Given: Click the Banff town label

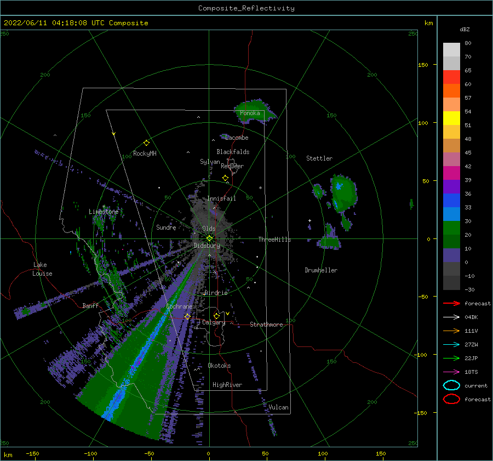Looking at the screenshot, I should [x=90, y=305].
